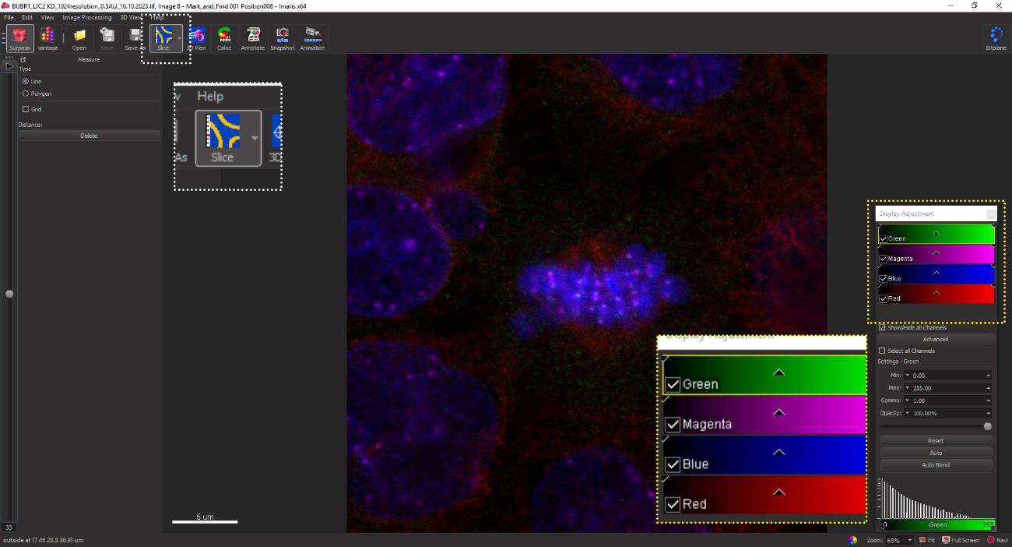Uncheck Show/Hide all Channels
1012x547 pixels.
pyautogui.click(x=882, y=327)
